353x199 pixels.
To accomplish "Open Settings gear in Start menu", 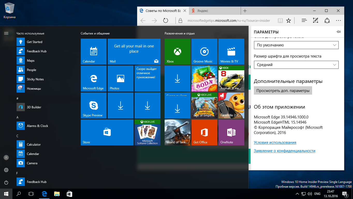I will click(6, 170).
